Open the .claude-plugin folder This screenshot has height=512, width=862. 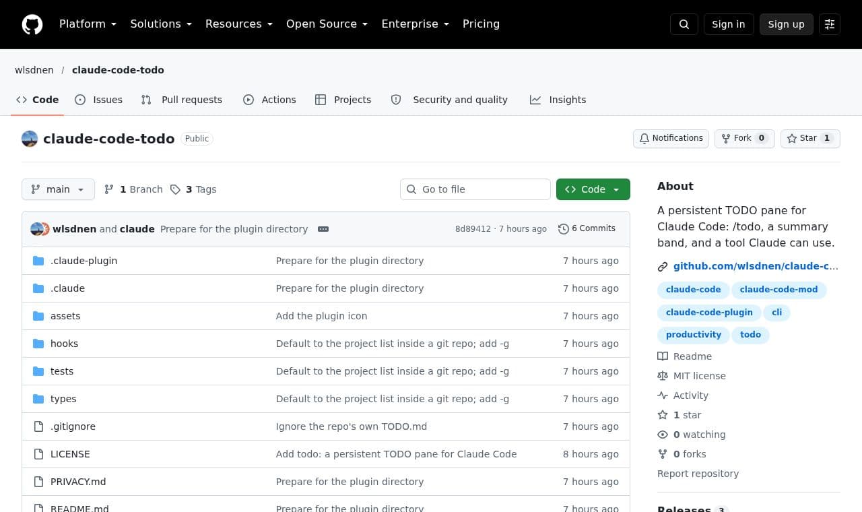tap(84, 261)
